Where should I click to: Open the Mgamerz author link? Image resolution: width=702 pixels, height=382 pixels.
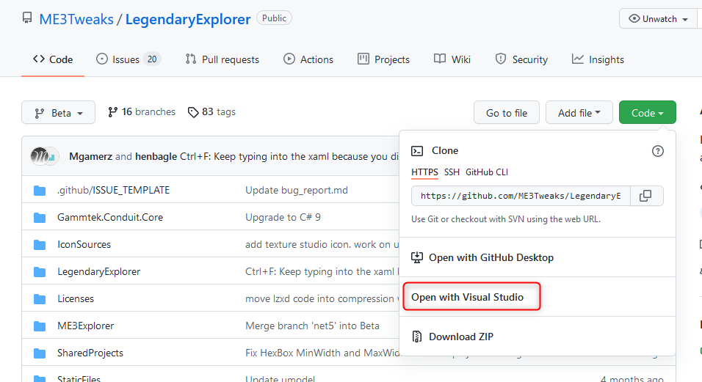pyautogui.click(x=91, y=156)
